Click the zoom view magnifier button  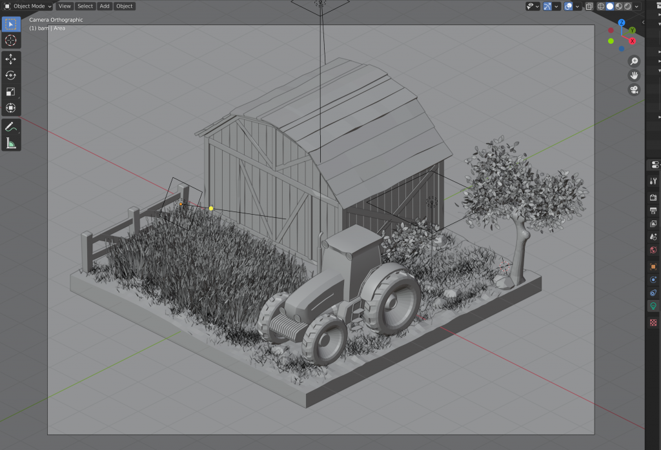[634, 61]
